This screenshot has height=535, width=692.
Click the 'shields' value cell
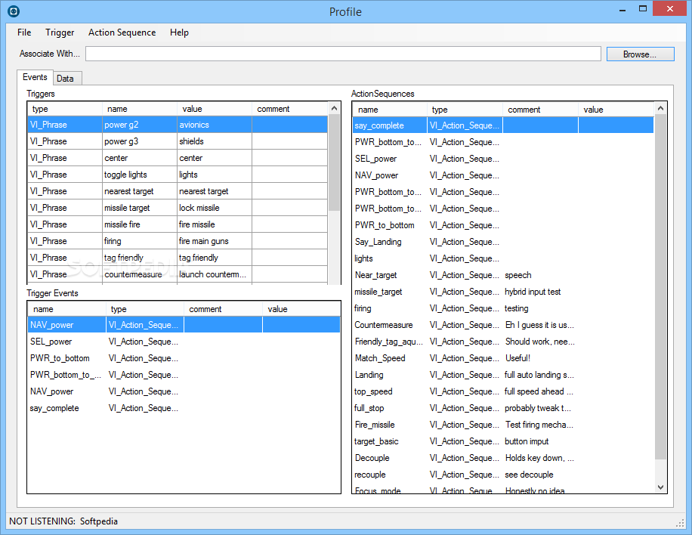point(215,141)
